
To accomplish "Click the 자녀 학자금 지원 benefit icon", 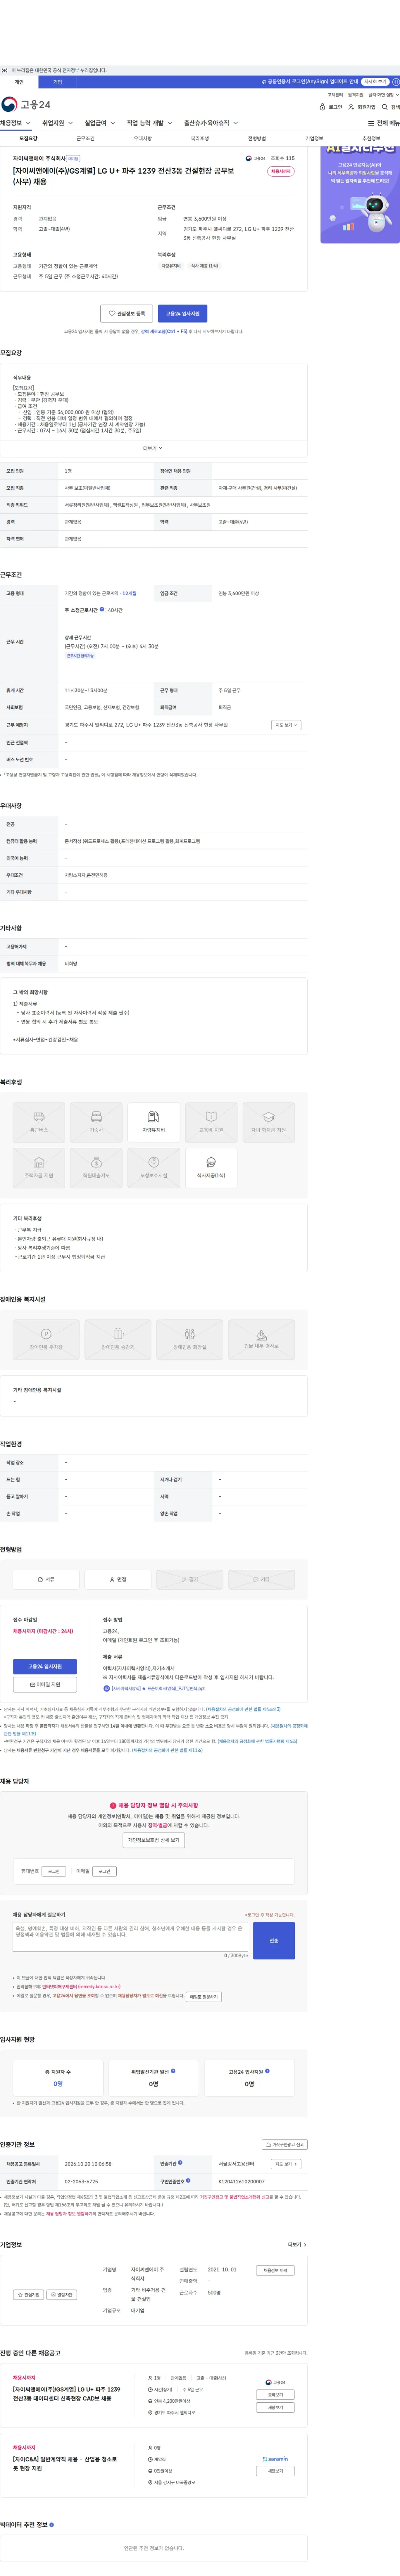I will pyautogui.click(x=268, y=1122).
